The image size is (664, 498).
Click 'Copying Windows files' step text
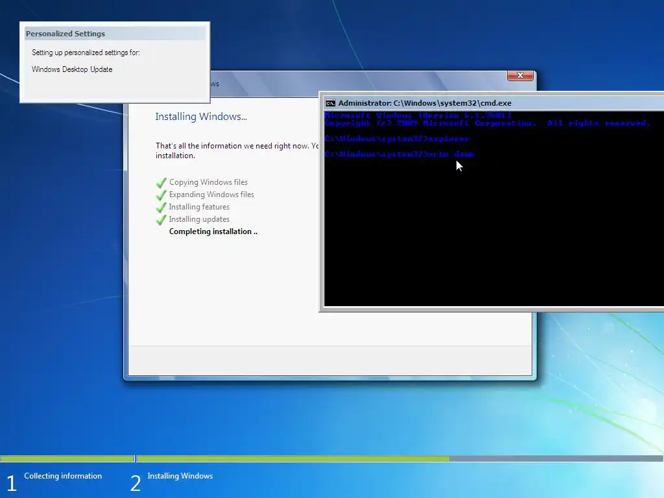click(208, 182)
